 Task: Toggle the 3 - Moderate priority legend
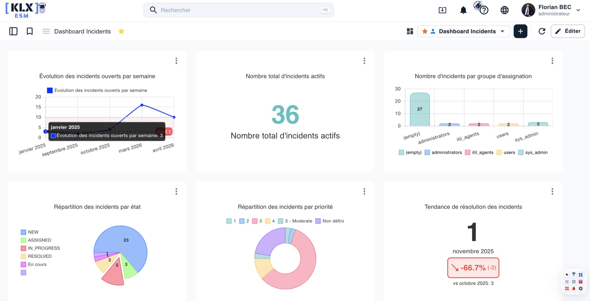click(295, 221)
